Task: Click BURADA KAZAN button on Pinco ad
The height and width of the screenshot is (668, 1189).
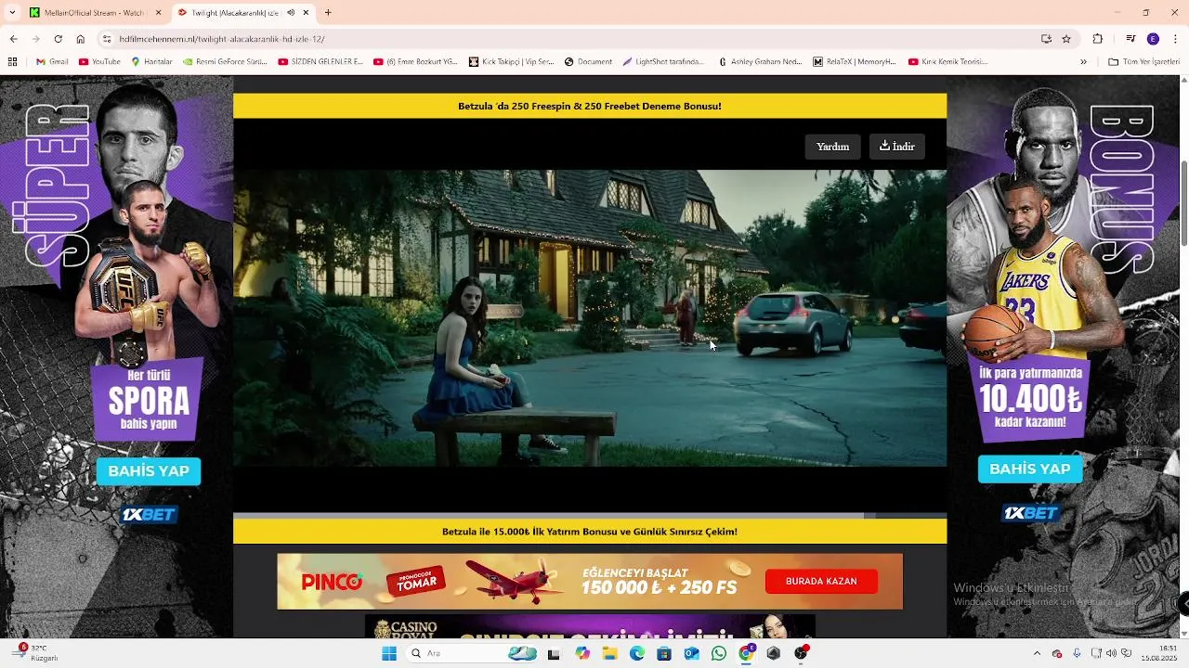Action: pos(821,581)
